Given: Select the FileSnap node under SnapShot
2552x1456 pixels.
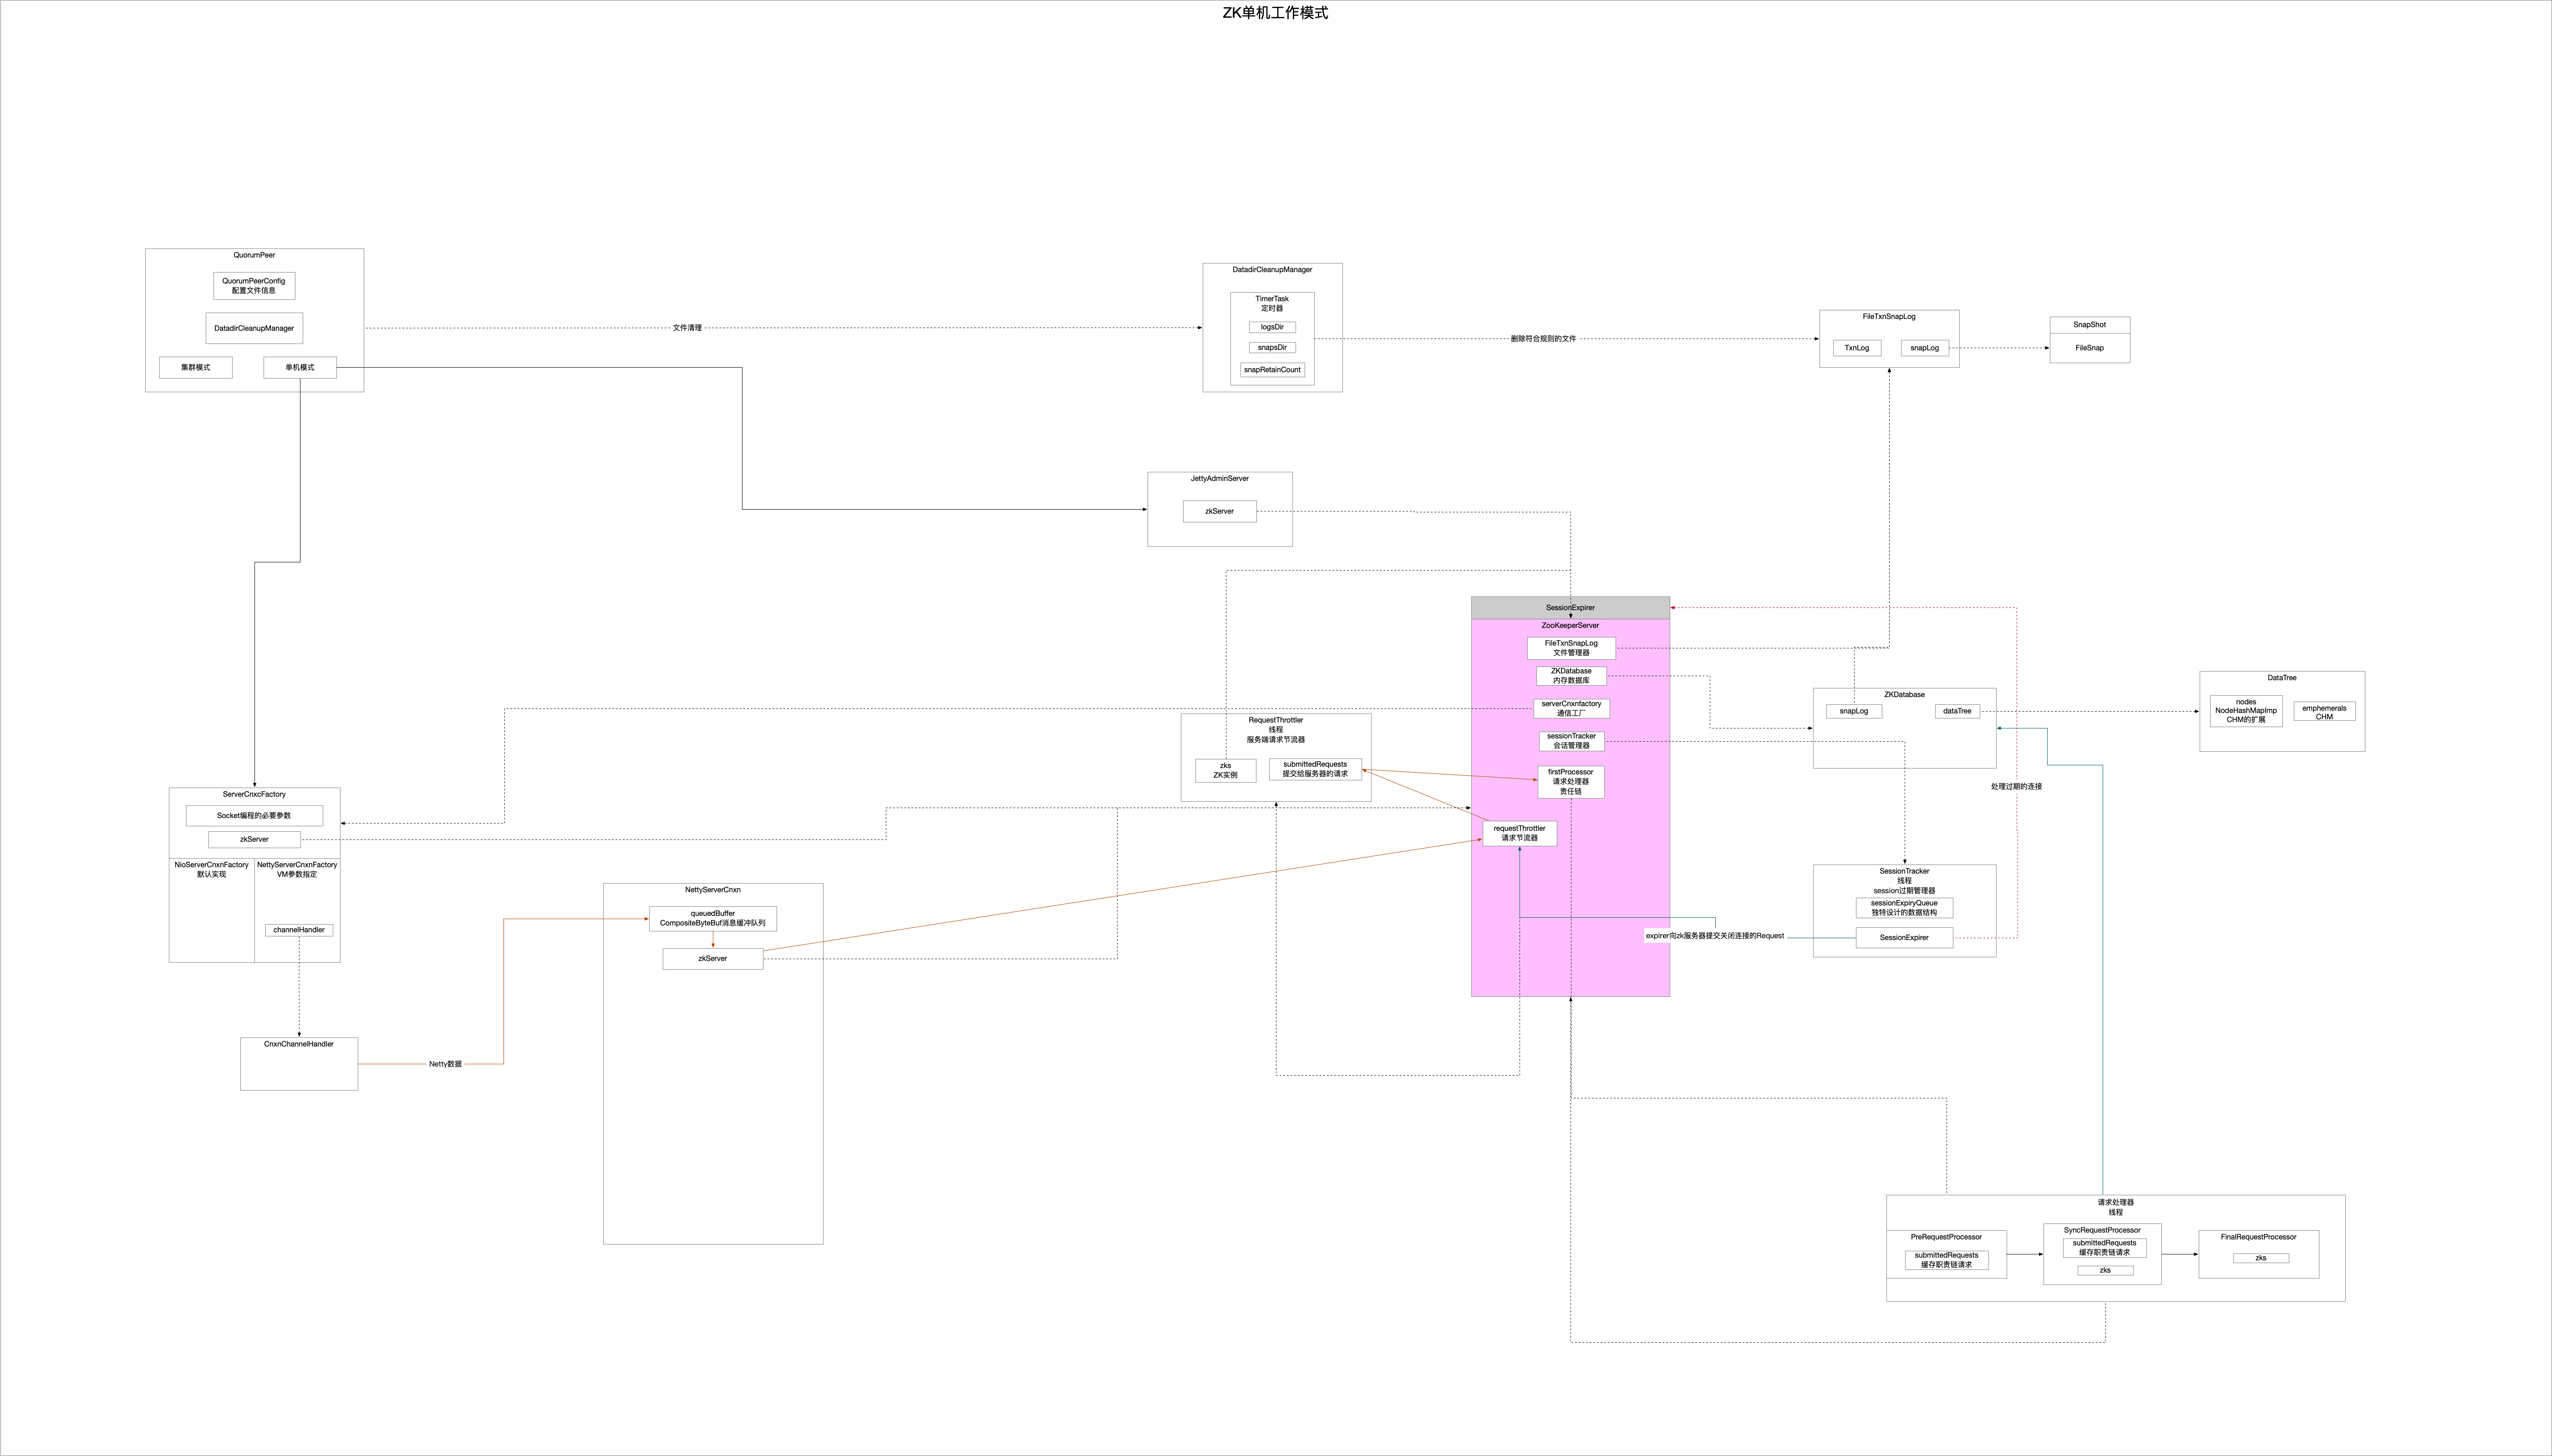Looking at the screenshot, I should (x=2089, y=348).
